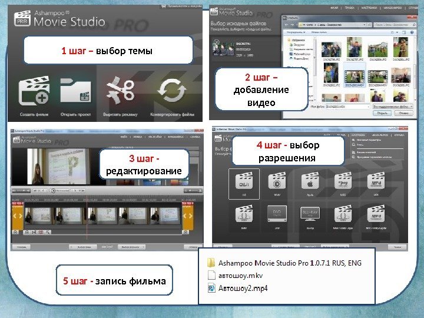Select Рабочий стол in the Open dialog navigation tree

coord(299,54)
